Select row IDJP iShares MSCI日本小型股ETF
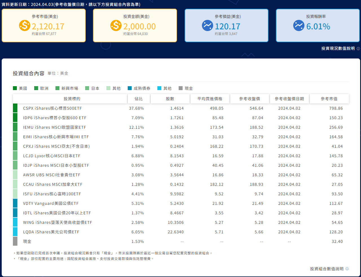The width and height of the screenshot is (361, 277). 181,165
